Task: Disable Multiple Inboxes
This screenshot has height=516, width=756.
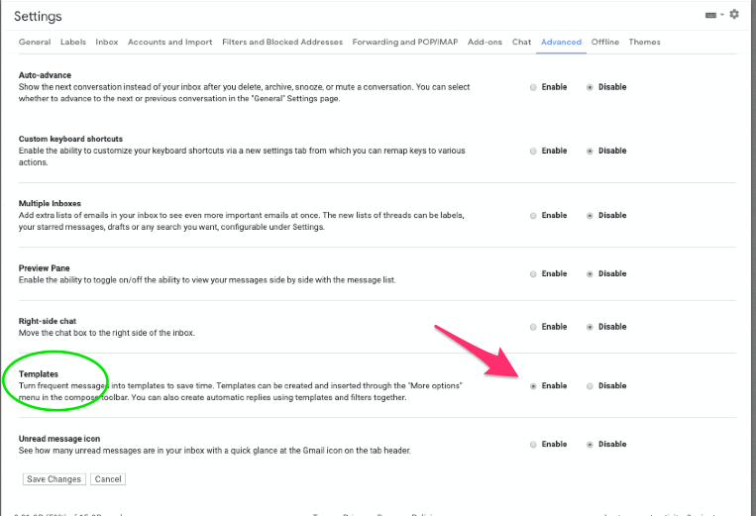Action: click(x=590, y=215)
